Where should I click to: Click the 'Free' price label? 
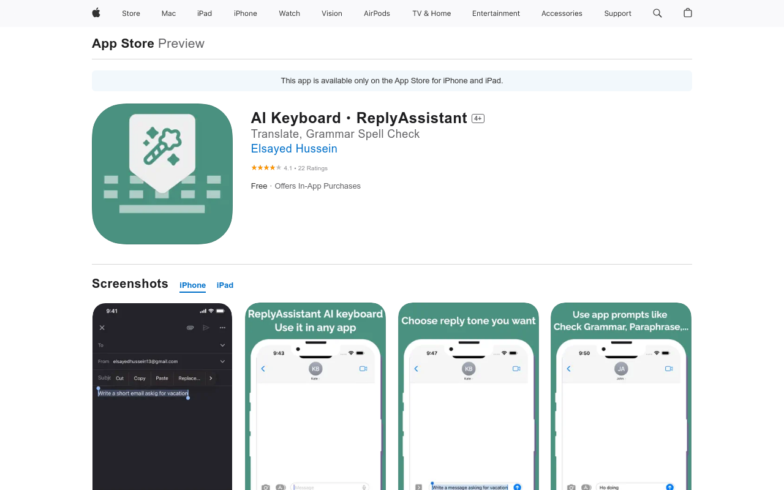pos(259,186)
